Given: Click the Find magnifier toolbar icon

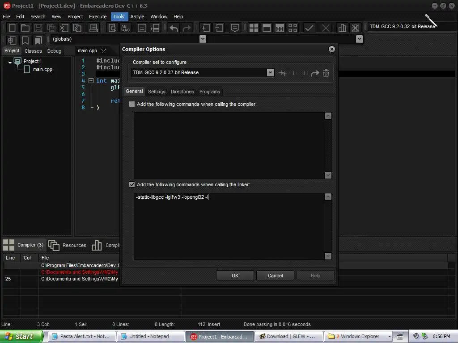Looking at the screenshot, I should point(112,28).
